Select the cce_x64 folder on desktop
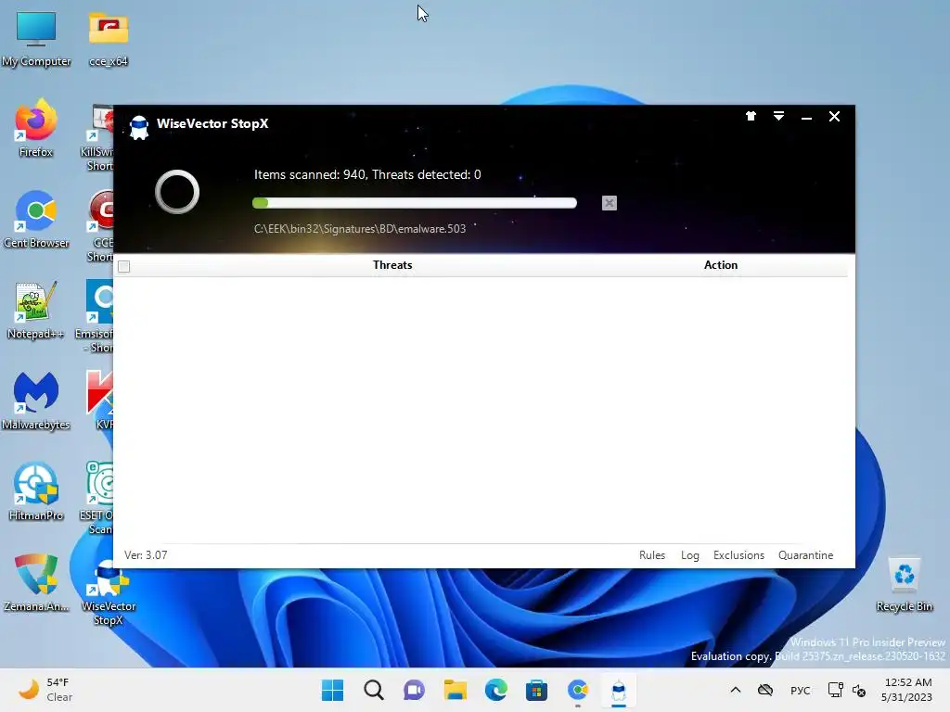The image size is (950, 712). [109, 39]
